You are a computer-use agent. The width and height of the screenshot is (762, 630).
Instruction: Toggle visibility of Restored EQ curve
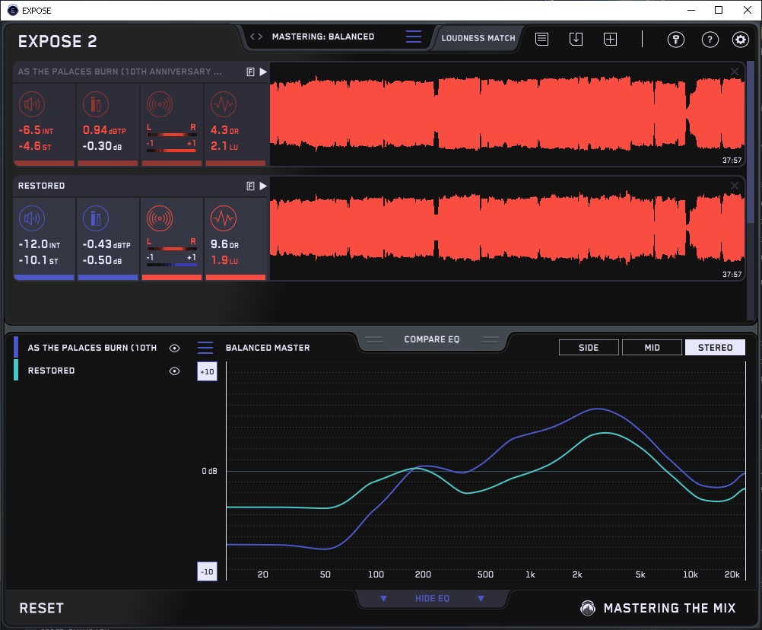(175, 371)
